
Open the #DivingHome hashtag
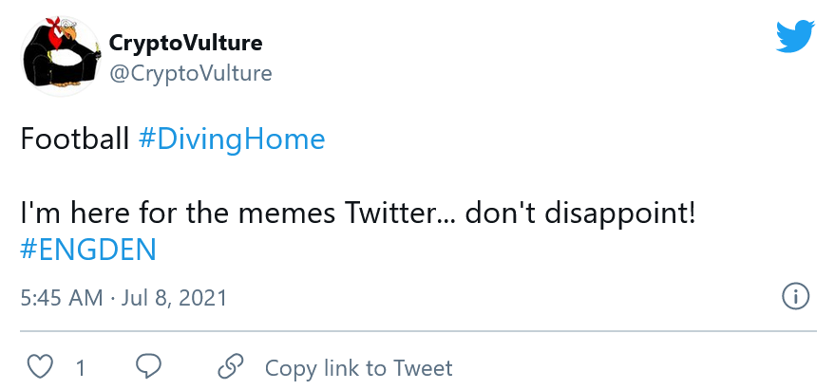(x=232, y=139)
